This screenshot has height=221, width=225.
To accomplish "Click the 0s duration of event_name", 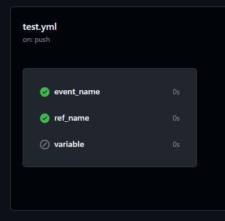I will [176, 92].
